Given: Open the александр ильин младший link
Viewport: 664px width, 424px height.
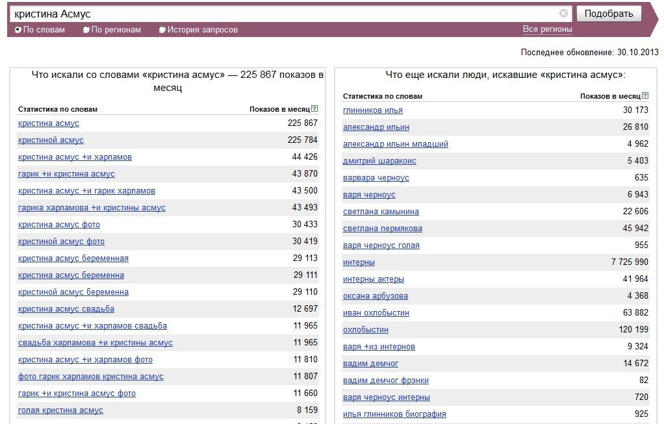Looking at the screenshot, I should click(396, 144).
